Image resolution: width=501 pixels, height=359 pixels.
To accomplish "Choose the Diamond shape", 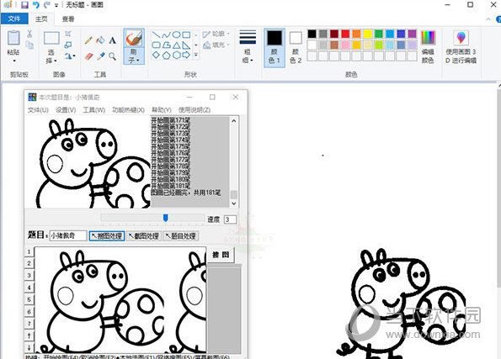I will click(x=156, y=55).
